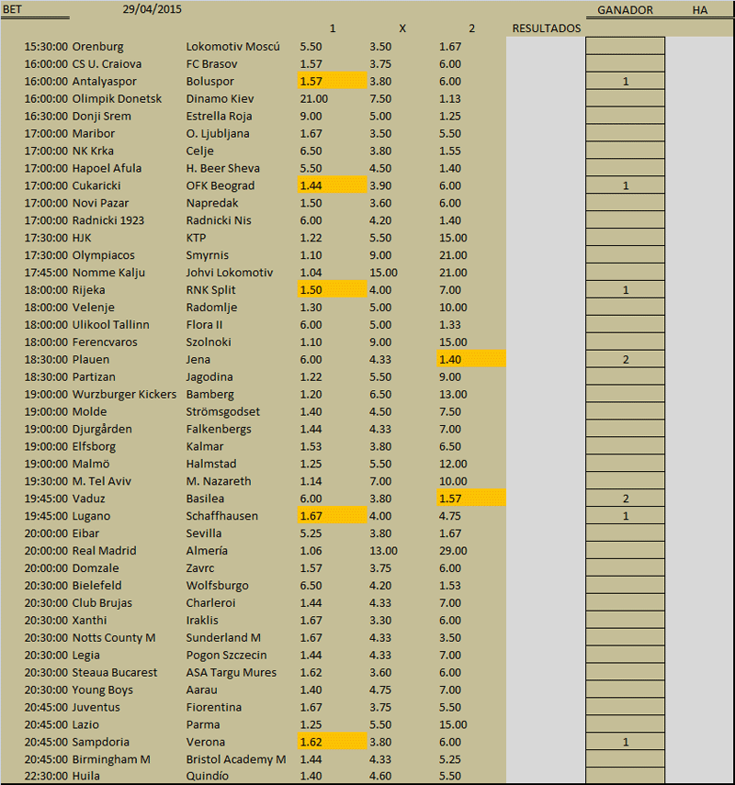
Task: Select the Young Boys cell
Action: [103, 690]
